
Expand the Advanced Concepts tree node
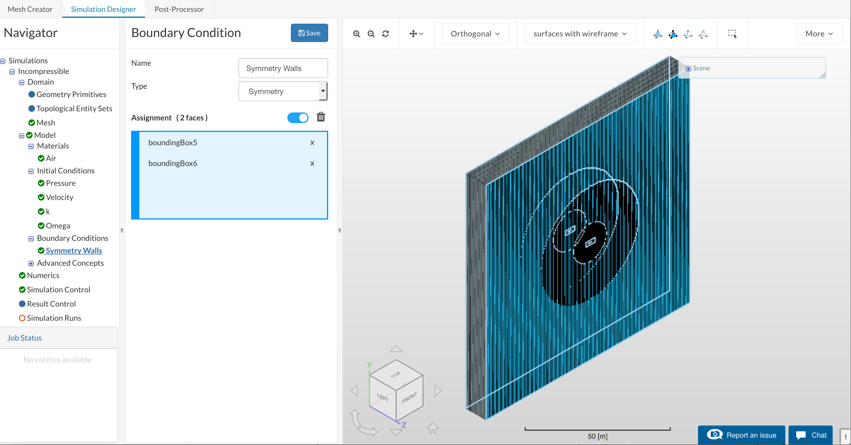point(31,263)
